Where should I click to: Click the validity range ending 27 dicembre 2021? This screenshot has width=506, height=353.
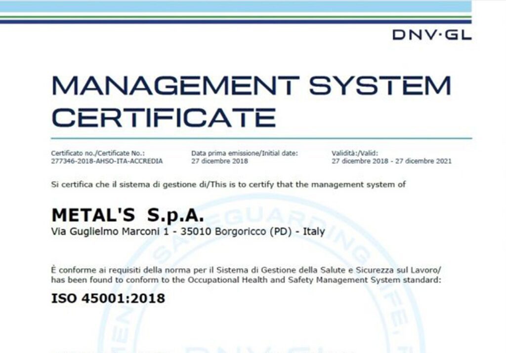(x=391, y=161)
